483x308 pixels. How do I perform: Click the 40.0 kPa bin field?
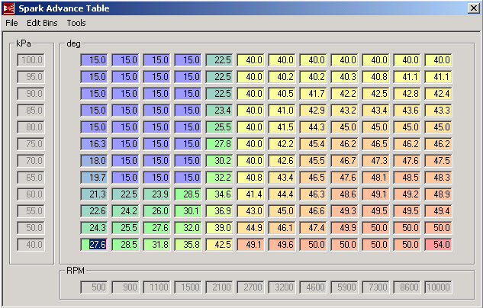(31, 244)
